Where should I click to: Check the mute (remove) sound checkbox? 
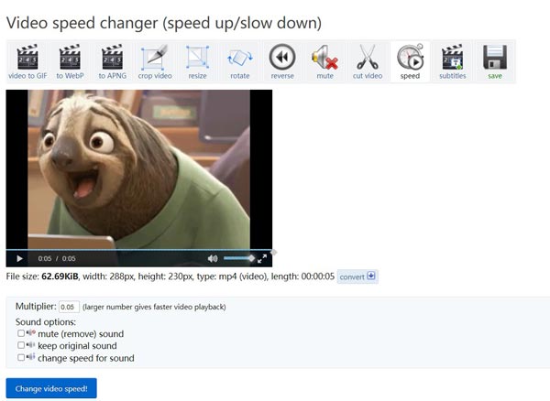(21, 333)
